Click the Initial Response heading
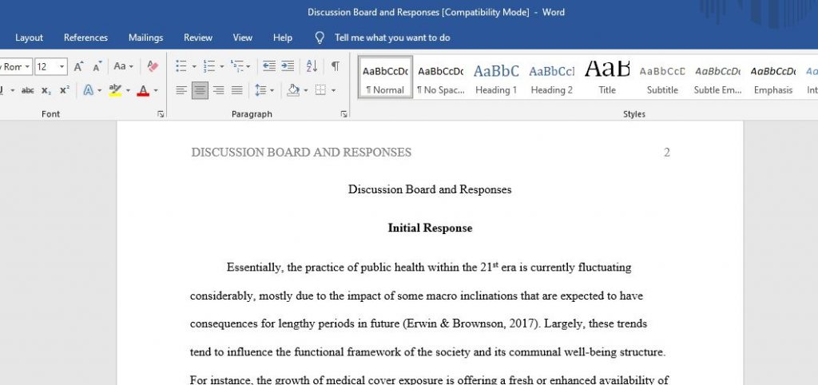The image size is (818, 385). click(430, 228)
